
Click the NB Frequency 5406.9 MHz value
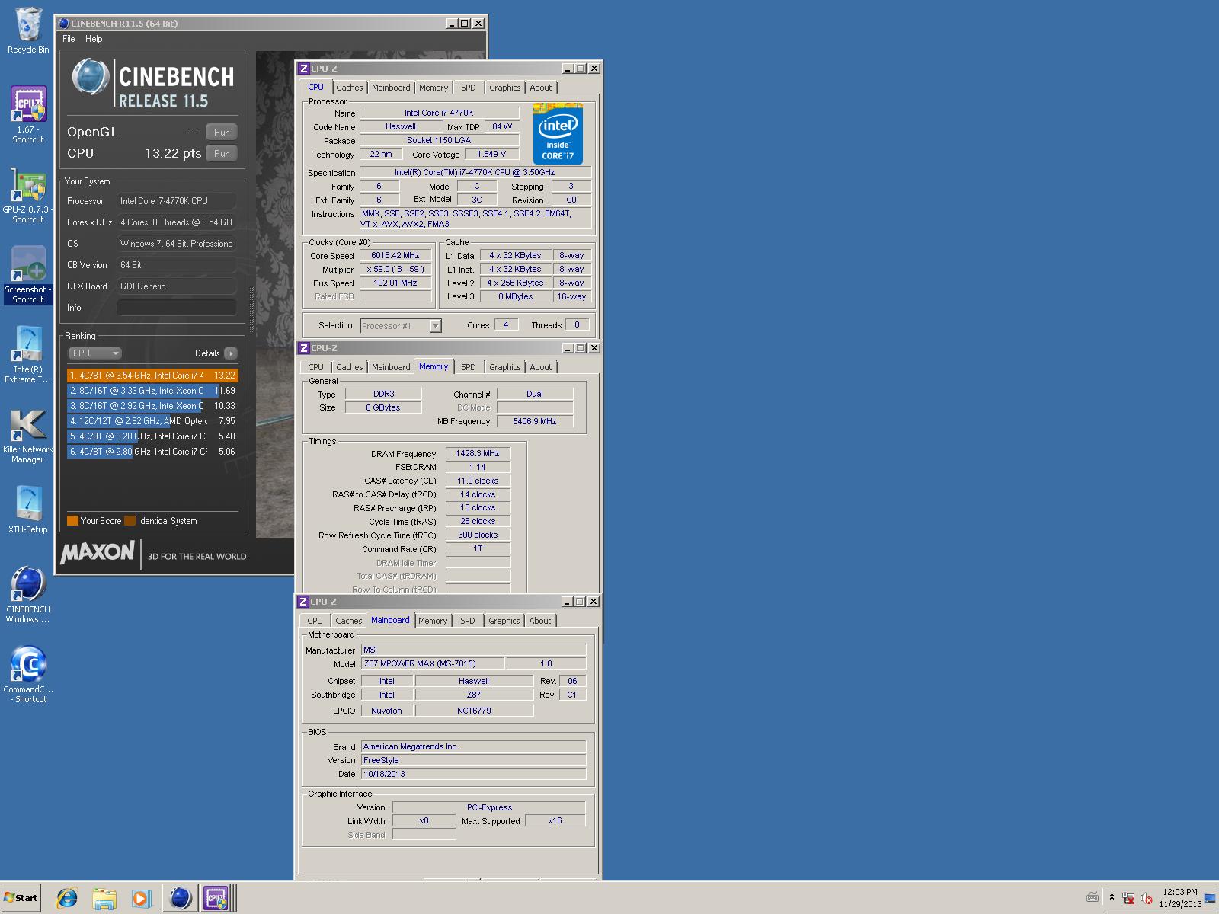click(535, 421)
